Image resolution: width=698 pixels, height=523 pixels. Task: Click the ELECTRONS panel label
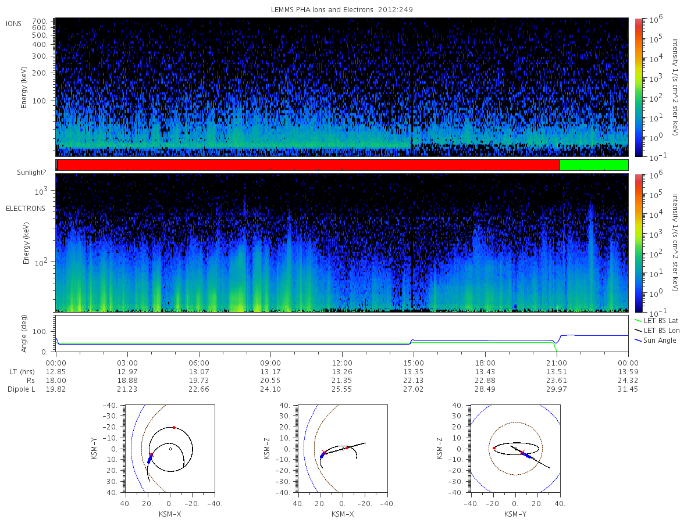pyautogui.click(x=26, y=208)
